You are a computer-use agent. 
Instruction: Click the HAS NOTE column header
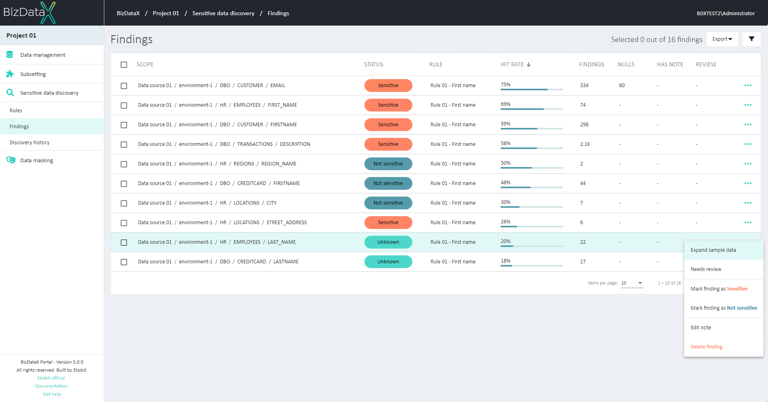click(x=670, y=64)
